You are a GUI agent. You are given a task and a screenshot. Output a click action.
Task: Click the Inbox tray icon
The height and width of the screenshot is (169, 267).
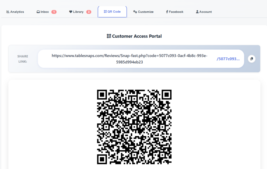coord(38,12)
